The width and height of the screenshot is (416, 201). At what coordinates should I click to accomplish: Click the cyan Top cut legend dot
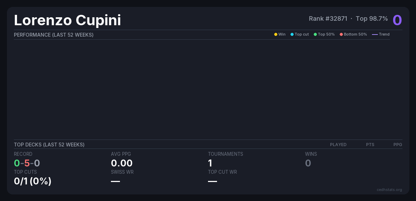[292, 35]
